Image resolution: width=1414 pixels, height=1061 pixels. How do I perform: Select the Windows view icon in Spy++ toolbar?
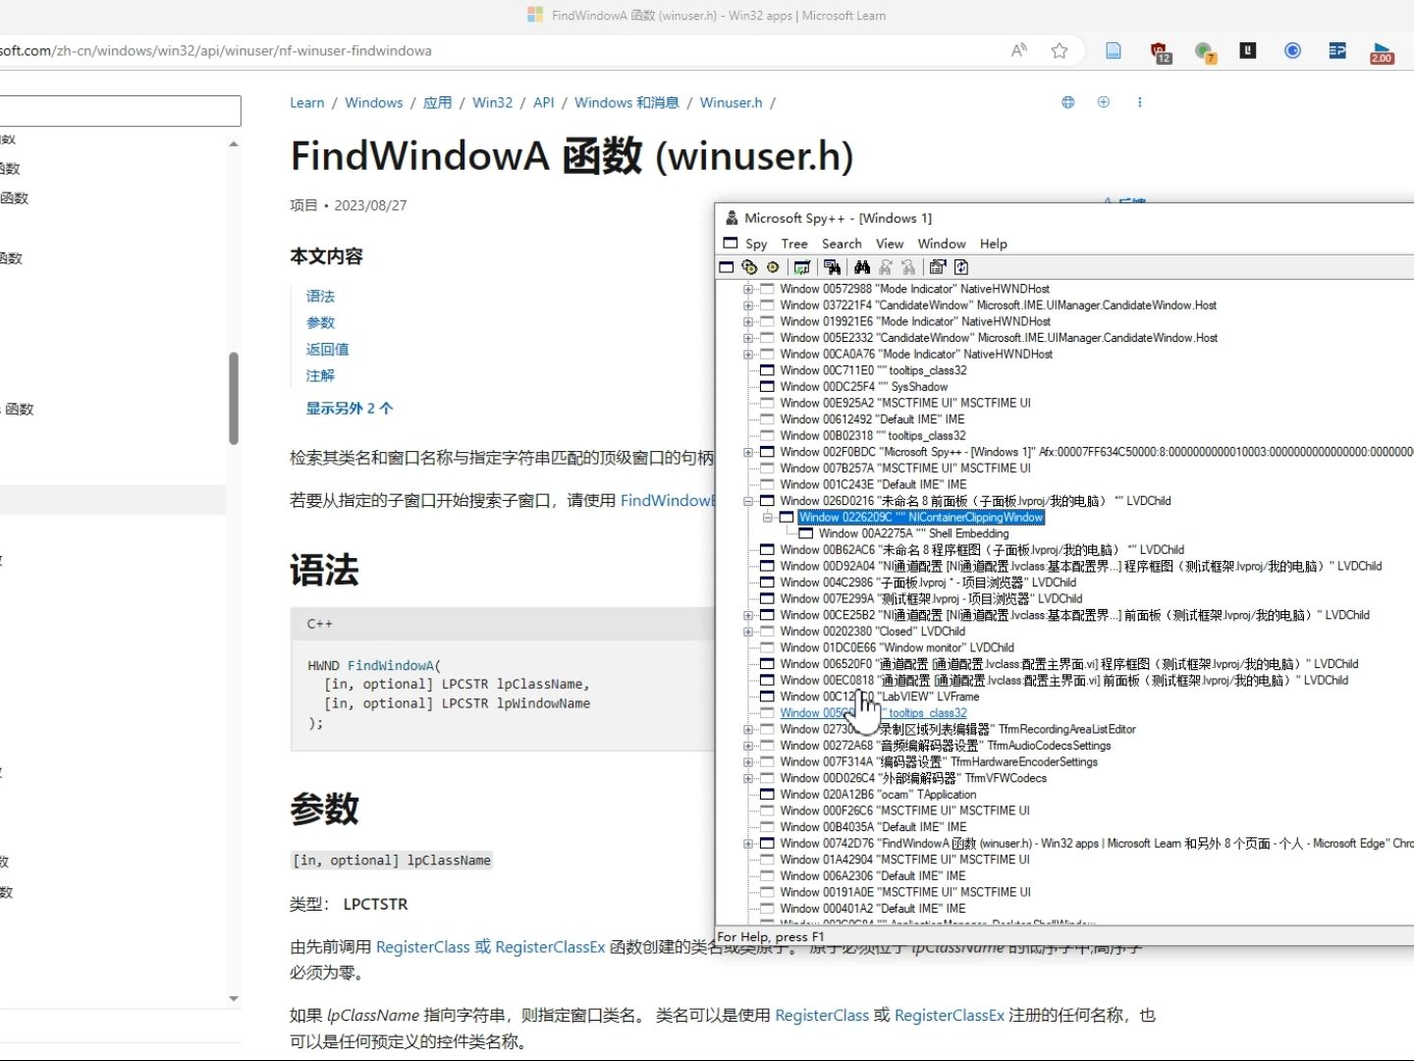pos(727,266)
